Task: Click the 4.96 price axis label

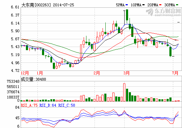Action: [15, 63]
